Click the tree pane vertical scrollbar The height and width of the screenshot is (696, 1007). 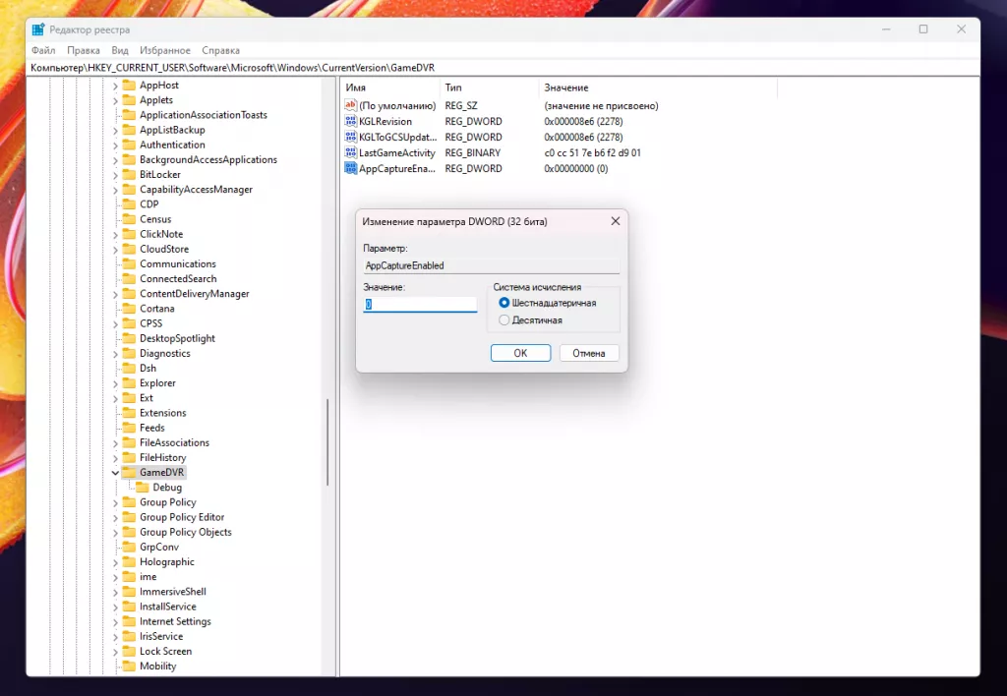tap(327, 441)
